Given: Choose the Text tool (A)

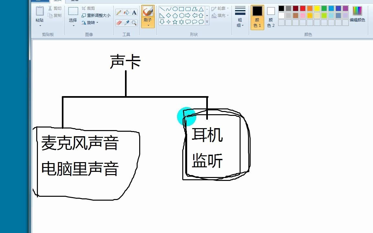Looking at the screenshot, I should pyautogui.click(x=134, y=12).
